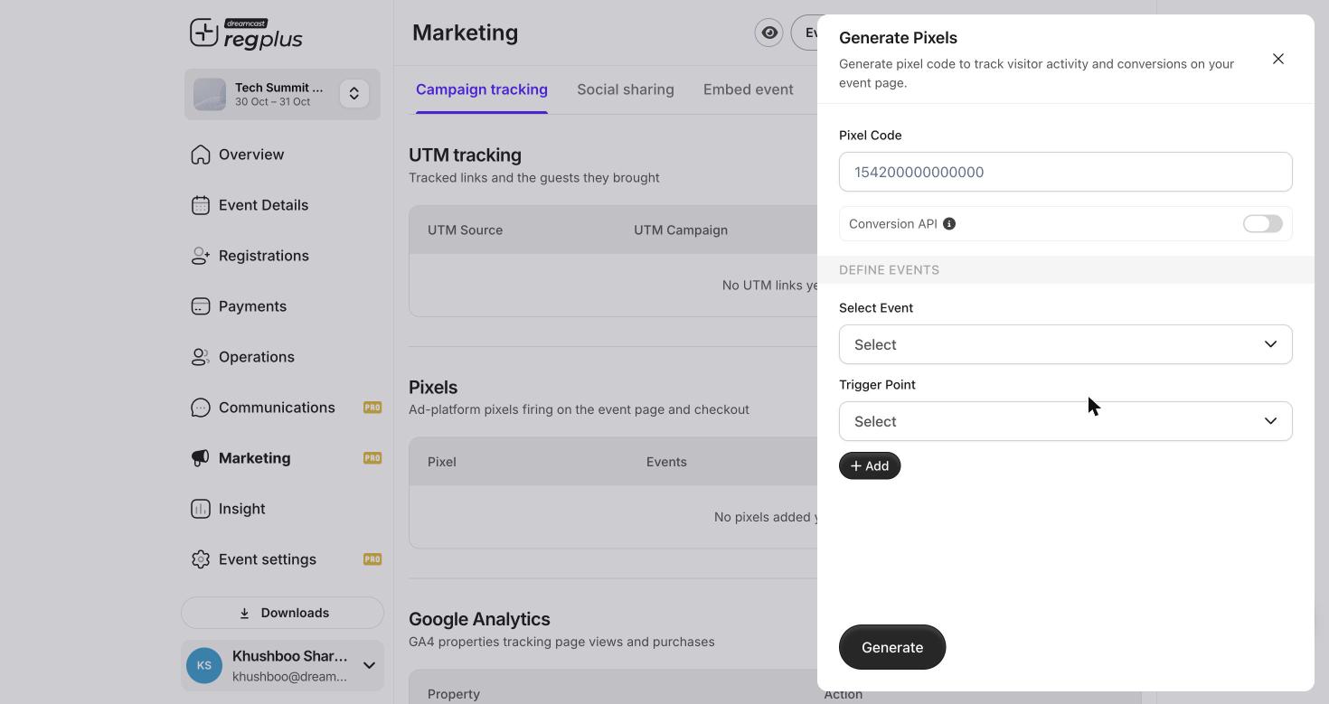Click the Insight chart icon
Viewport: 1329px width, 704px height.
[x=201, y=509]
